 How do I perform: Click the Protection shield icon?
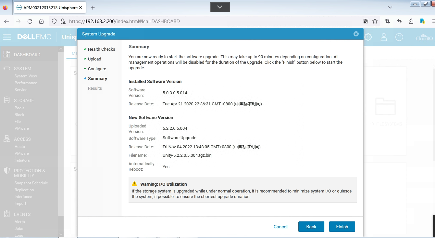tap(6, 171)
